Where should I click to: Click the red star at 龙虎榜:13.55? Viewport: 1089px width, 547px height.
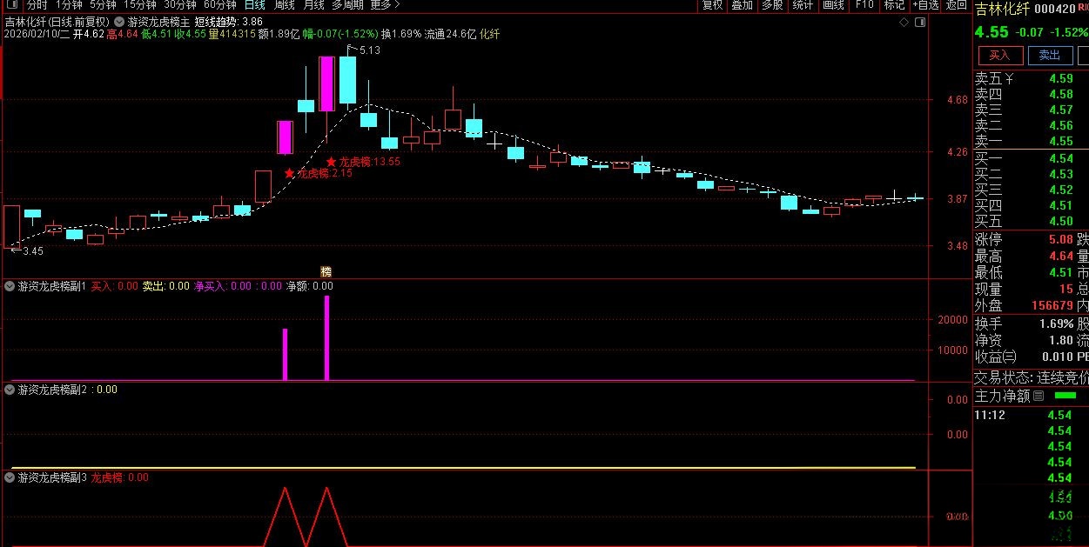[x=332, y=162]
